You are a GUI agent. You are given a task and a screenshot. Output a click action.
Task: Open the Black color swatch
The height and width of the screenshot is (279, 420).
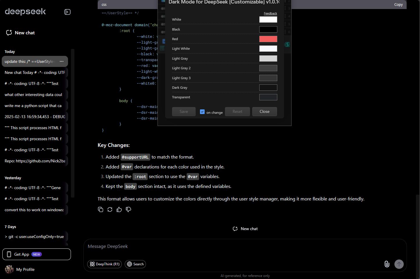pos(268,29)
